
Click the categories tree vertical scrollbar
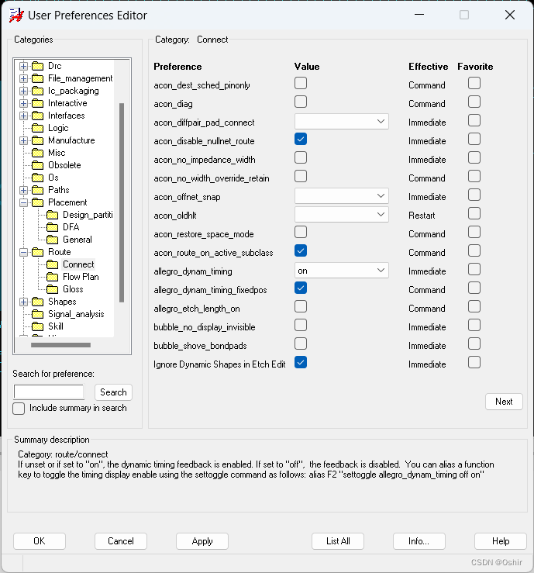pos(121,202)
